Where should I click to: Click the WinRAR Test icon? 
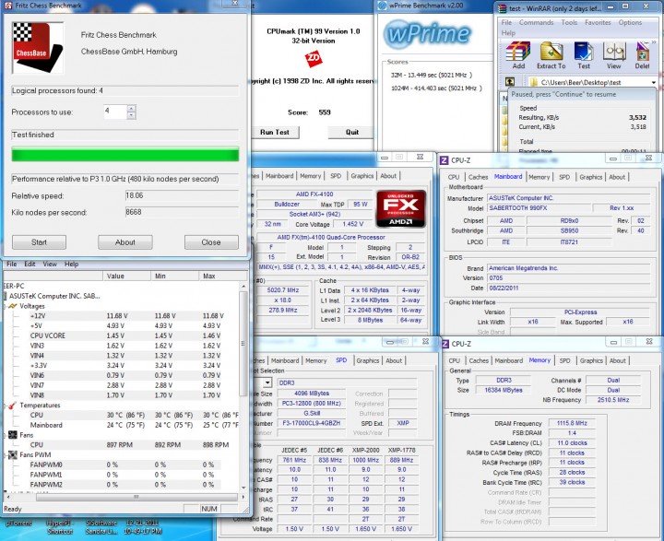[584, 55]
